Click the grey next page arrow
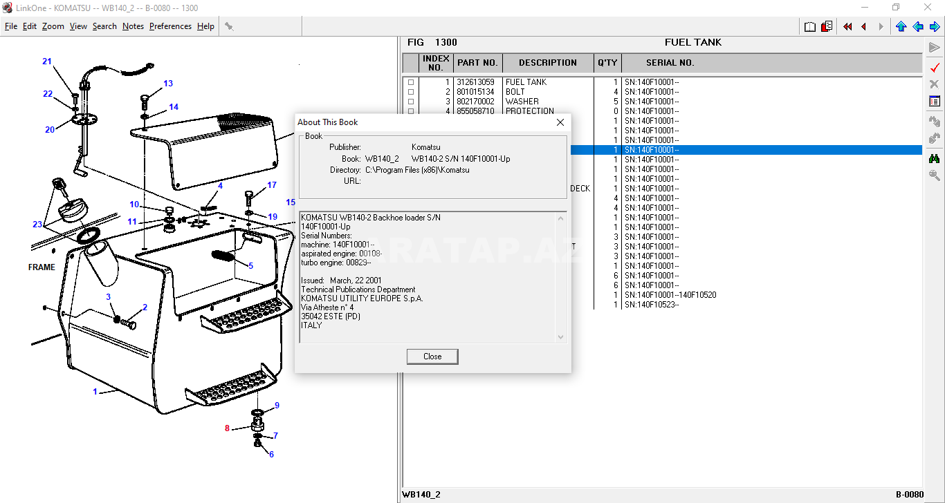 (881, 26)
